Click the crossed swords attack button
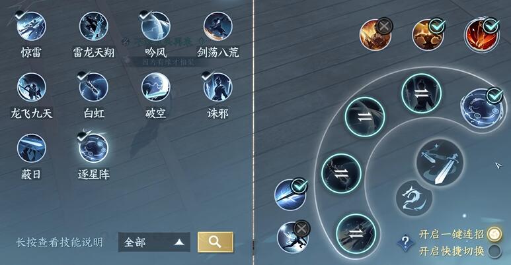 tap(440, 163)
